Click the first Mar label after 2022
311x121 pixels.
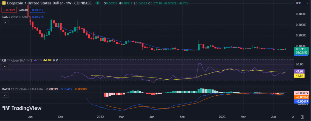click(122, 117)
